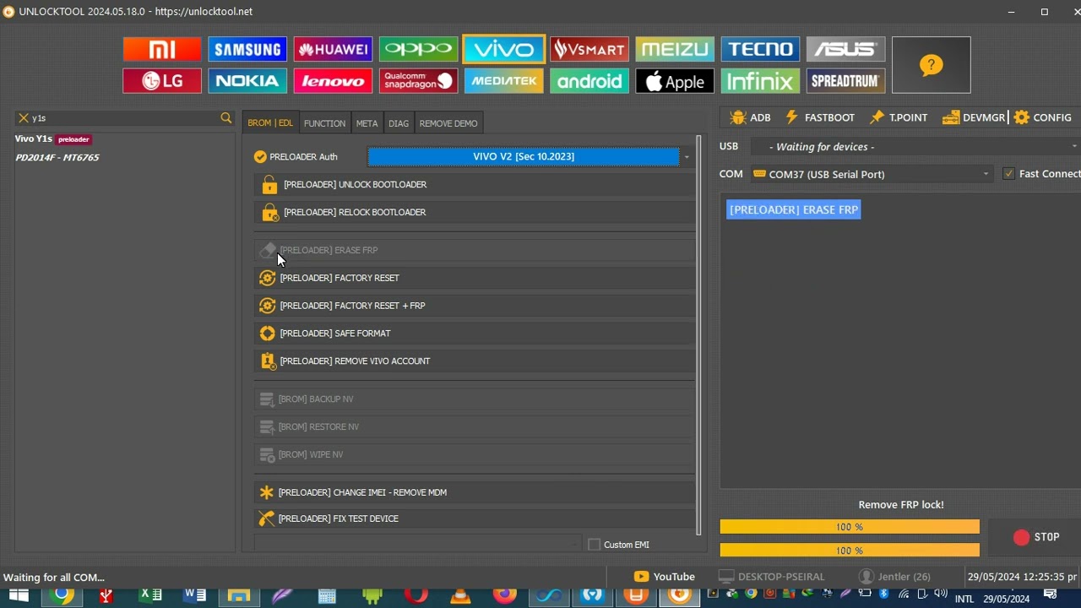Select the Apple brand tile
This screenshot has height=608, width=1081.
click(x=674, y=81)
